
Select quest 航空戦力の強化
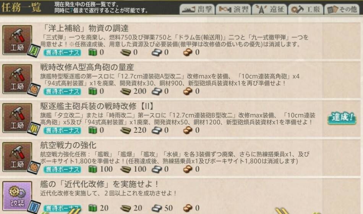click(68, 145)
